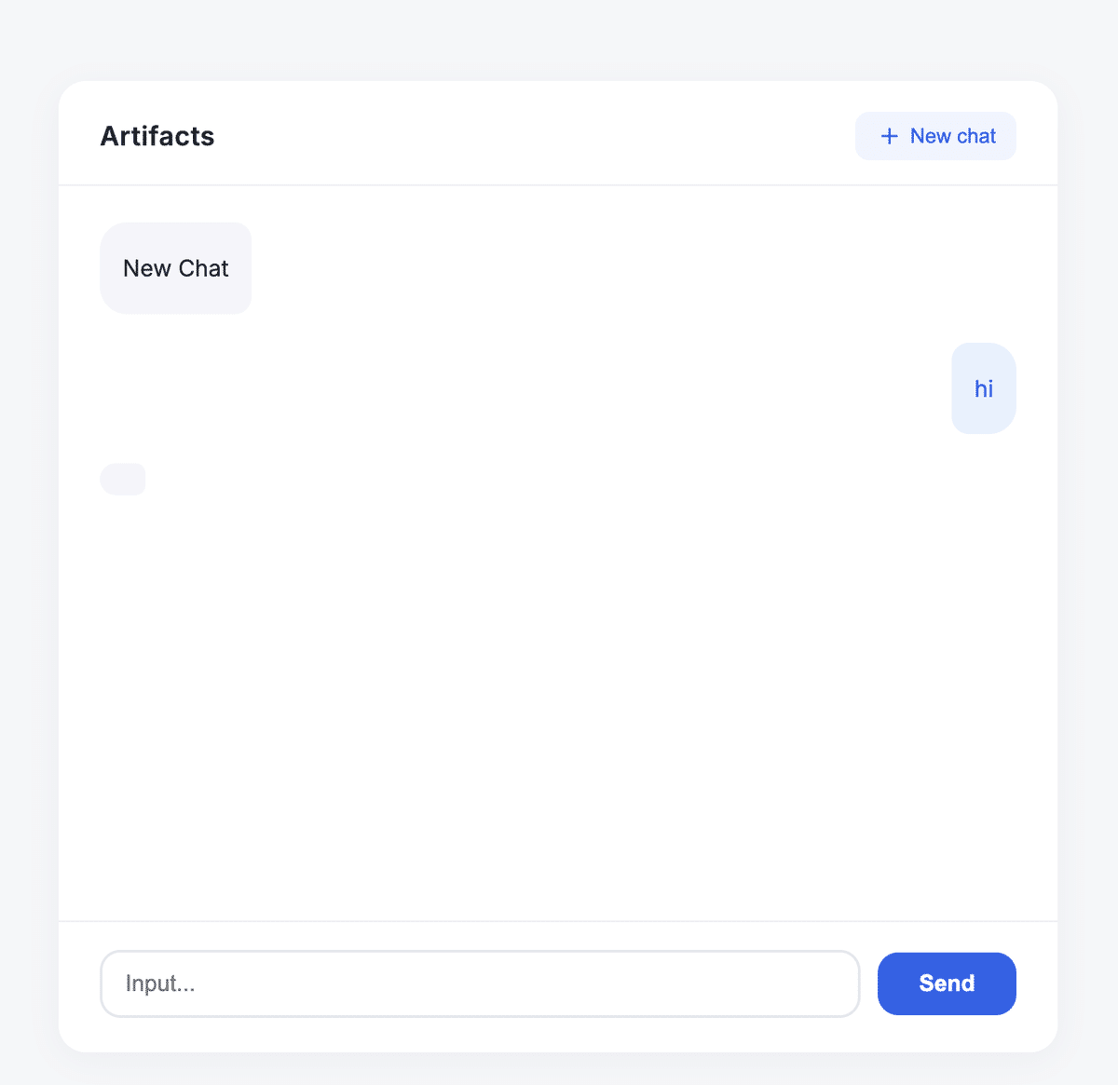
Task: Click the Send button on the right
Action: tap(947, 983)
